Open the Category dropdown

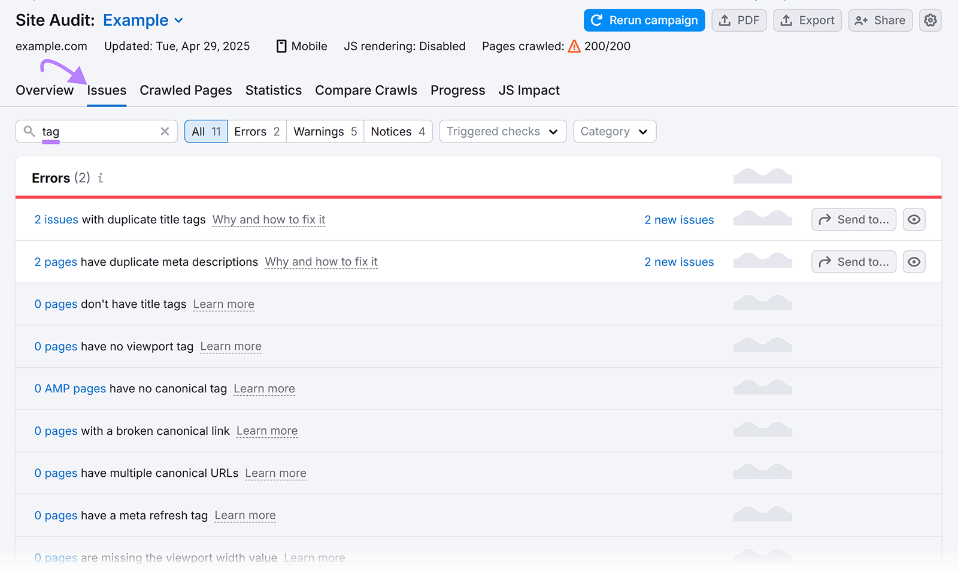[614, 131]
